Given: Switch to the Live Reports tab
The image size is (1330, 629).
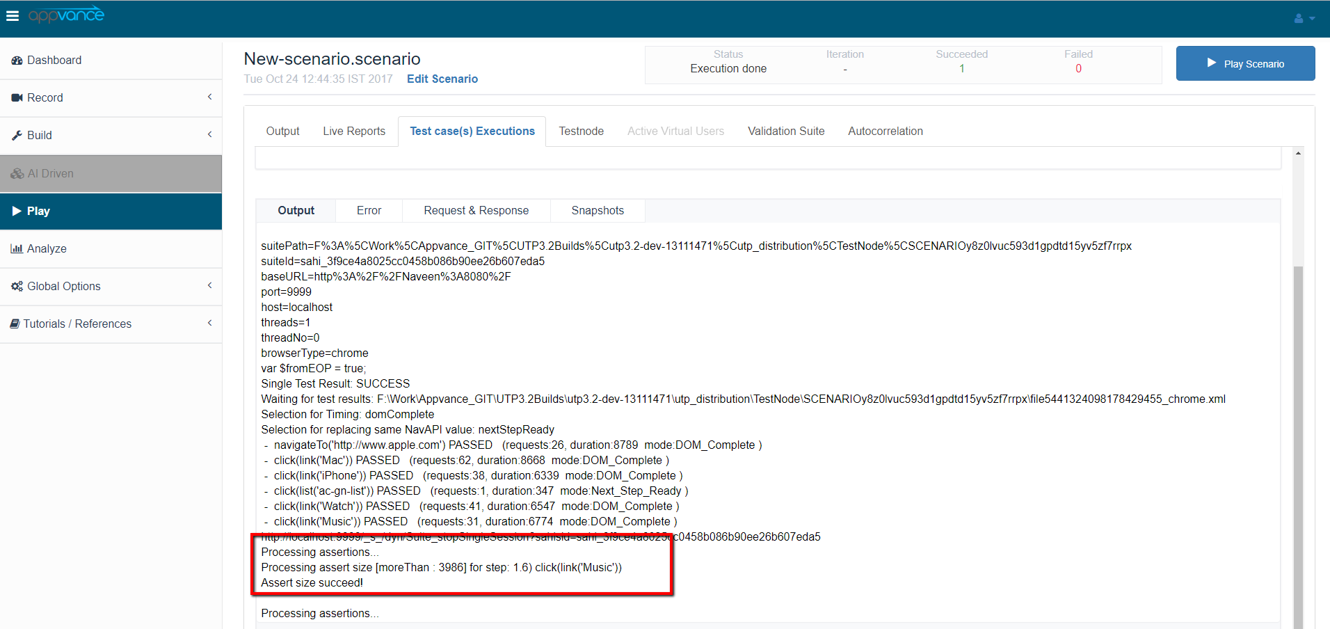Looking at the screenshot, I should click(x=353, y=132).
